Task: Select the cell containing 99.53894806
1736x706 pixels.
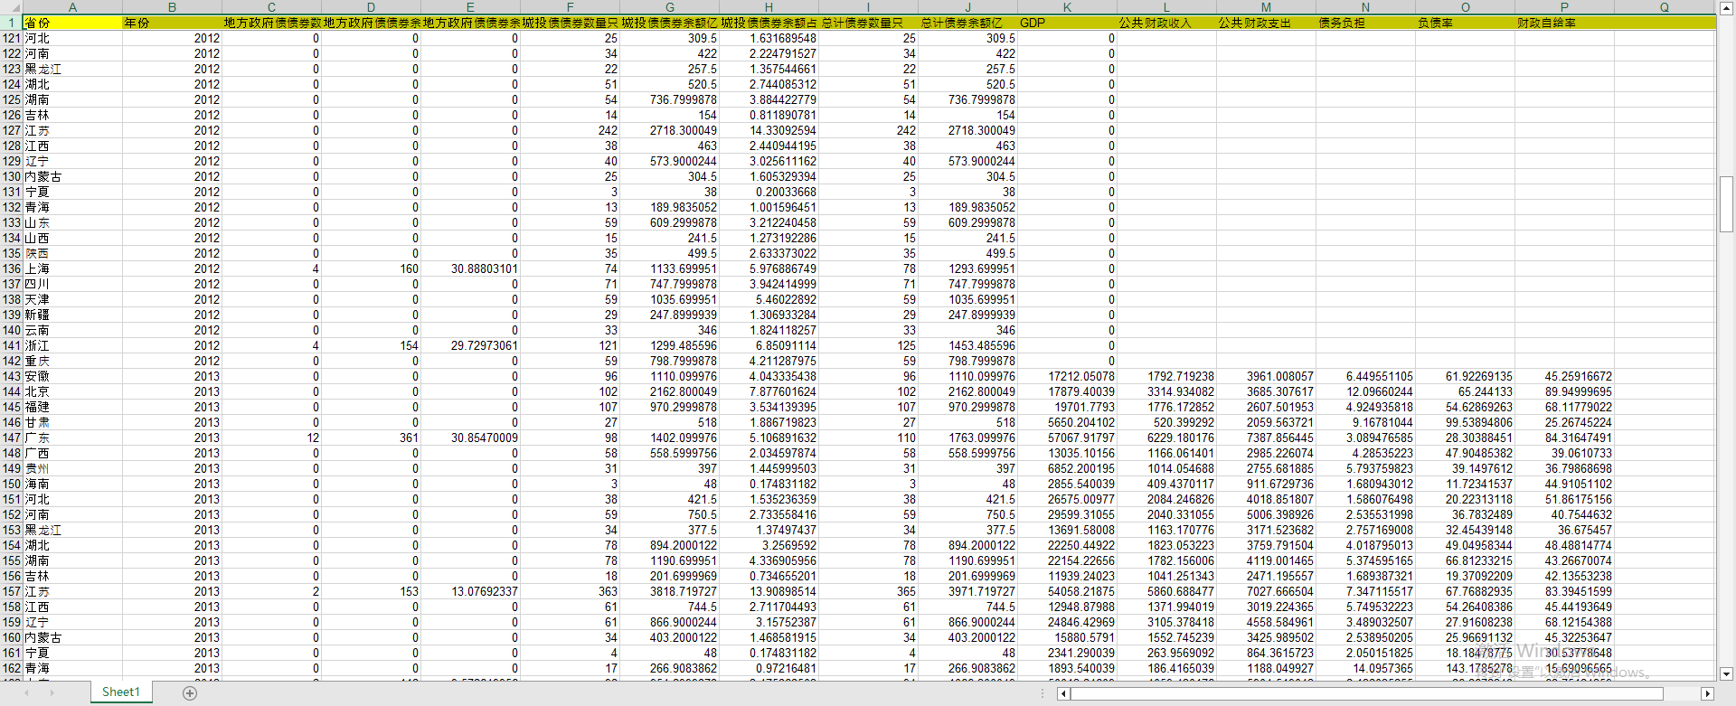Action: click(x=1465, y=423)
